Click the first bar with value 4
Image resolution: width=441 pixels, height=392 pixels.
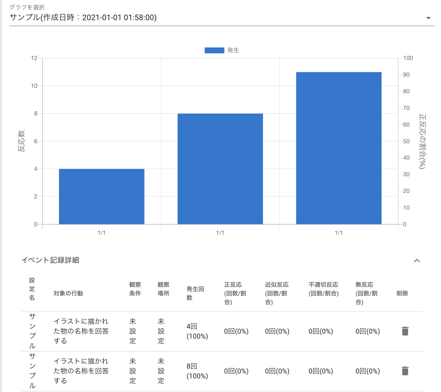tap(102, 197)
